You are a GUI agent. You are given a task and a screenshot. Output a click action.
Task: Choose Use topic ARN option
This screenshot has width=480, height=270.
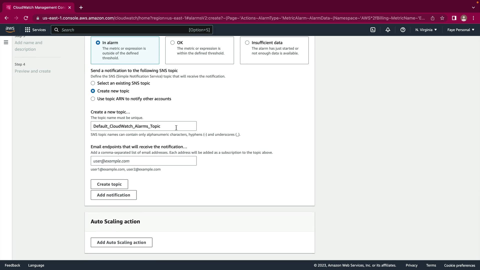(93, 99)
